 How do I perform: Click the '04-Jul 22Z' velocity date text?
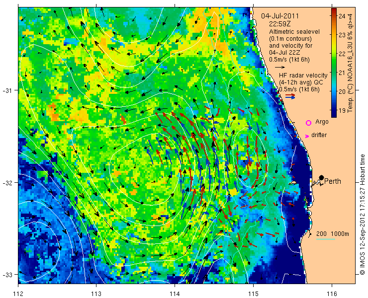pyautogui.click(x=284, y=53)
